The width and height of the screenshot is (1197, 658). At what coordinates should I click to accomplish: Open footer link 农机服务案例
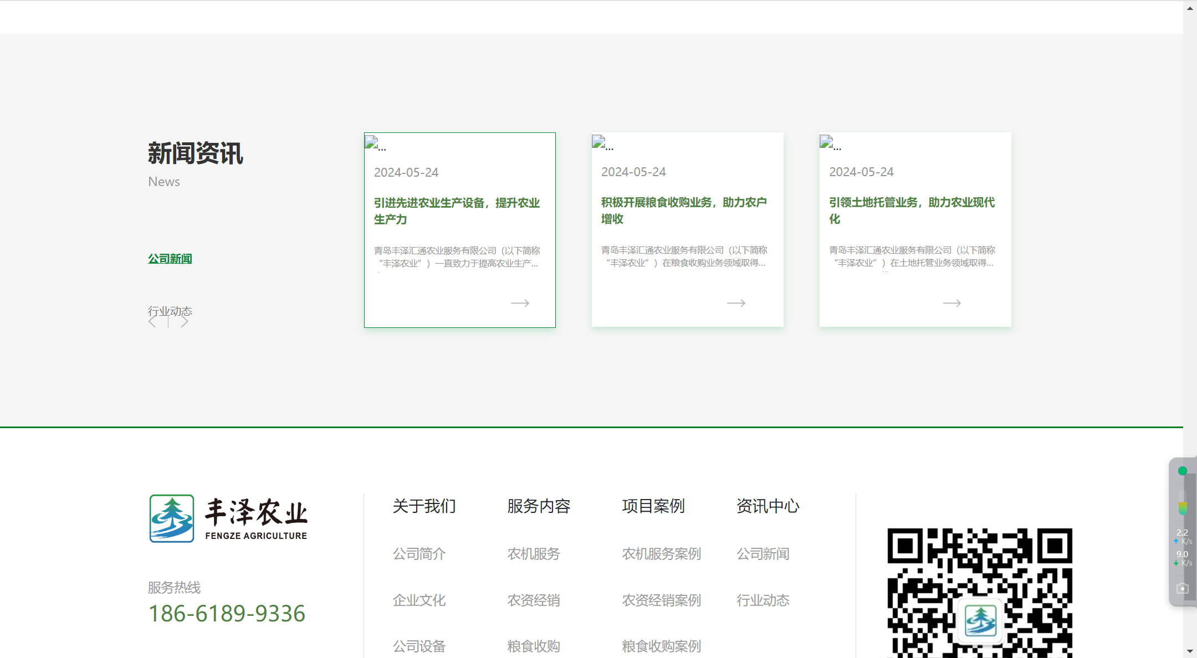[661, 553]
